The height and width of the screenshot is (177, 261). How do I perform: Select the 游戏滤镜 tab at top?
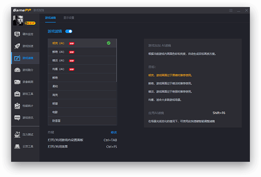(x=50, y=18)
